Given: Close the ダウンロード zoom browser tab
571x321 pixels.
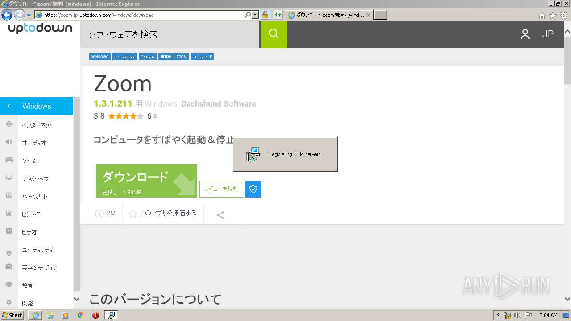Looking at the screenshot, I should (368, 15).
